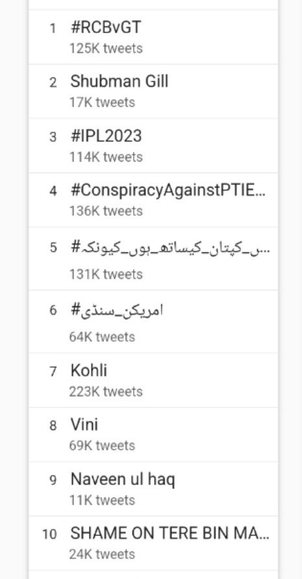Viewport: 302px width, 579px height.
Task: Click the 125K tweets count under #RCBvGT
Action: (x=106, y=48)
